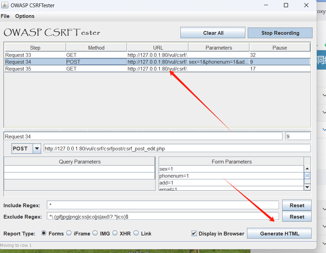The height and width of the screenshot is (253, 326).
Task: Open the Options menu
Action: tap(25, 16)
